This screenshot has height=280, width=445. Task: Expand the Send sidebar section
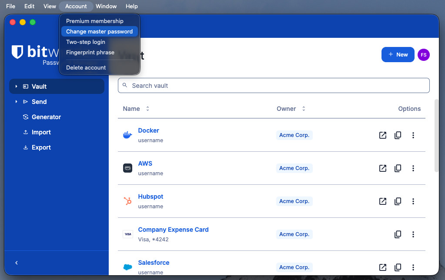[16, 102]
